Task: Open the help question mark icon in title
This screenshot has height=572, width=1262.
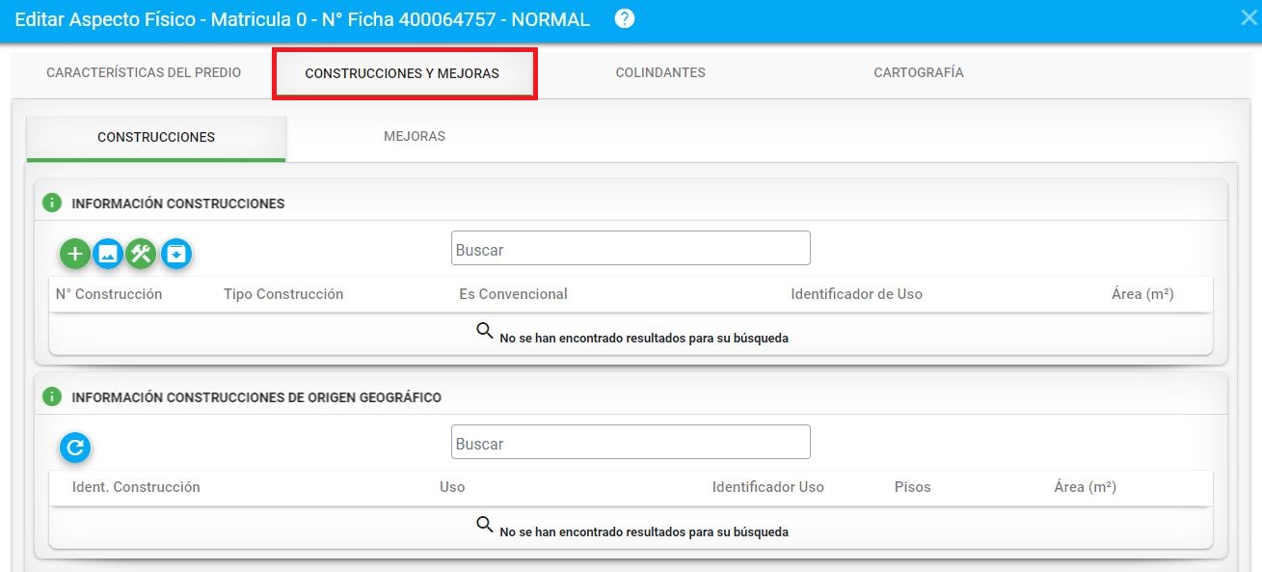Action: (x=625, y=19)
